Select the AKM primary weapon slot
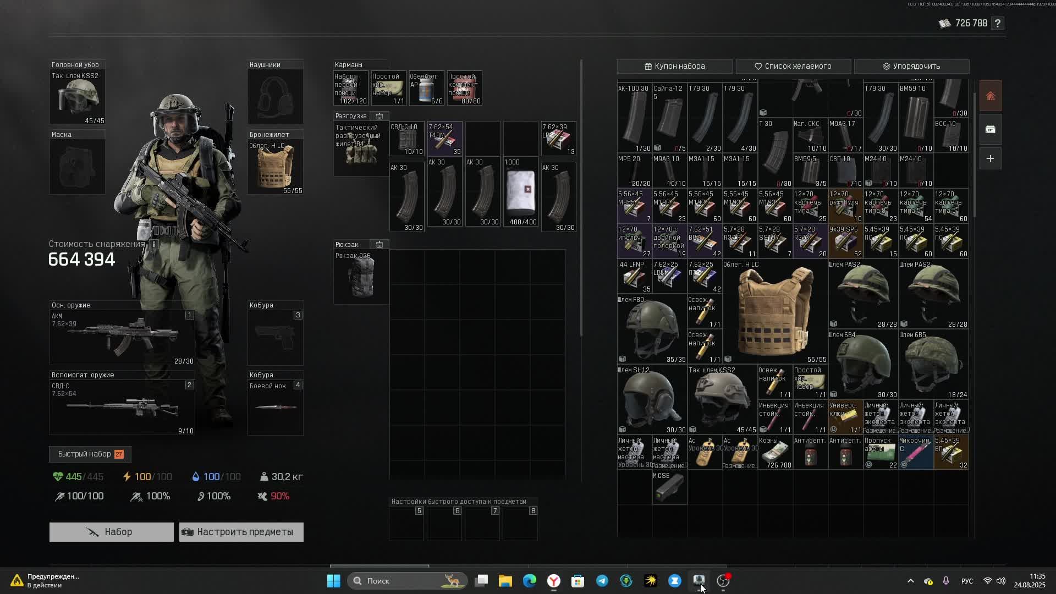The image size is (1056, 594). (x=122, y=338)
